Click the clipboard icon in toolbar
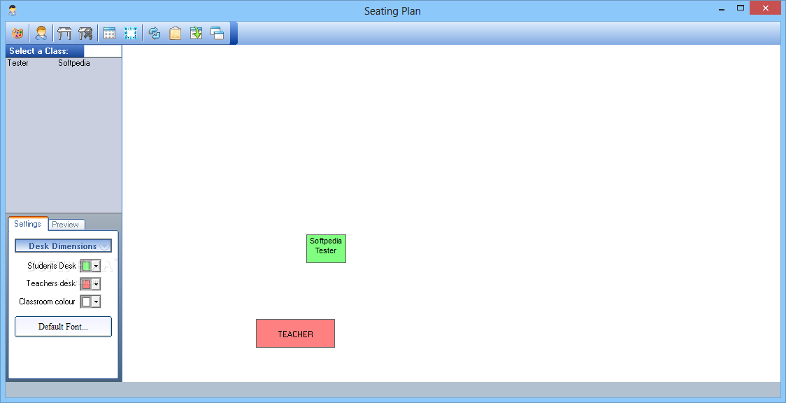 click(175, 34)
